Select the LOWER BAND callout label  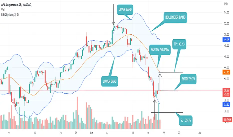pos(109,81)
